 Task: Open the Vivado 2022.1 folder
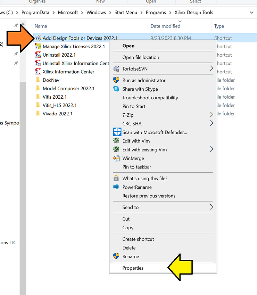coord(57,114)
